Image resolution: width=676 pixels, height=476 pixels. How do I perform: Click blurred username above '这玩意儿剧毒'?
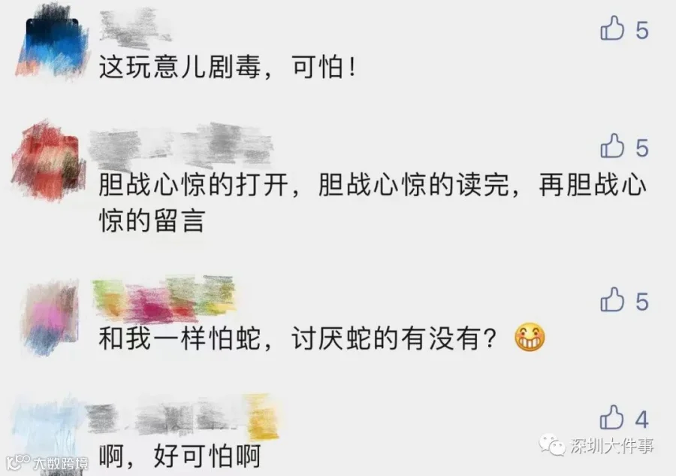[134, 29]
